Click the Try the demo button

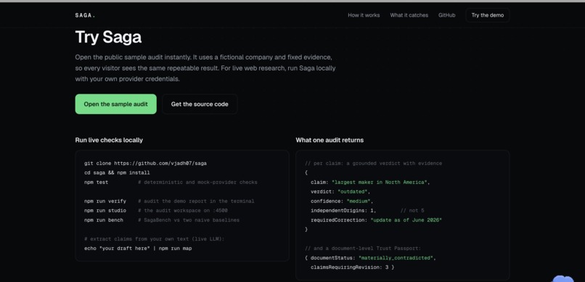[x=487, y=15]
